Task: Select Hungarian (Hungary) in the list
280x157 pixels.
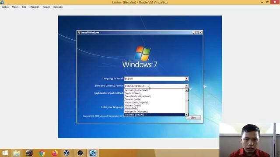Action: point(154,112)
